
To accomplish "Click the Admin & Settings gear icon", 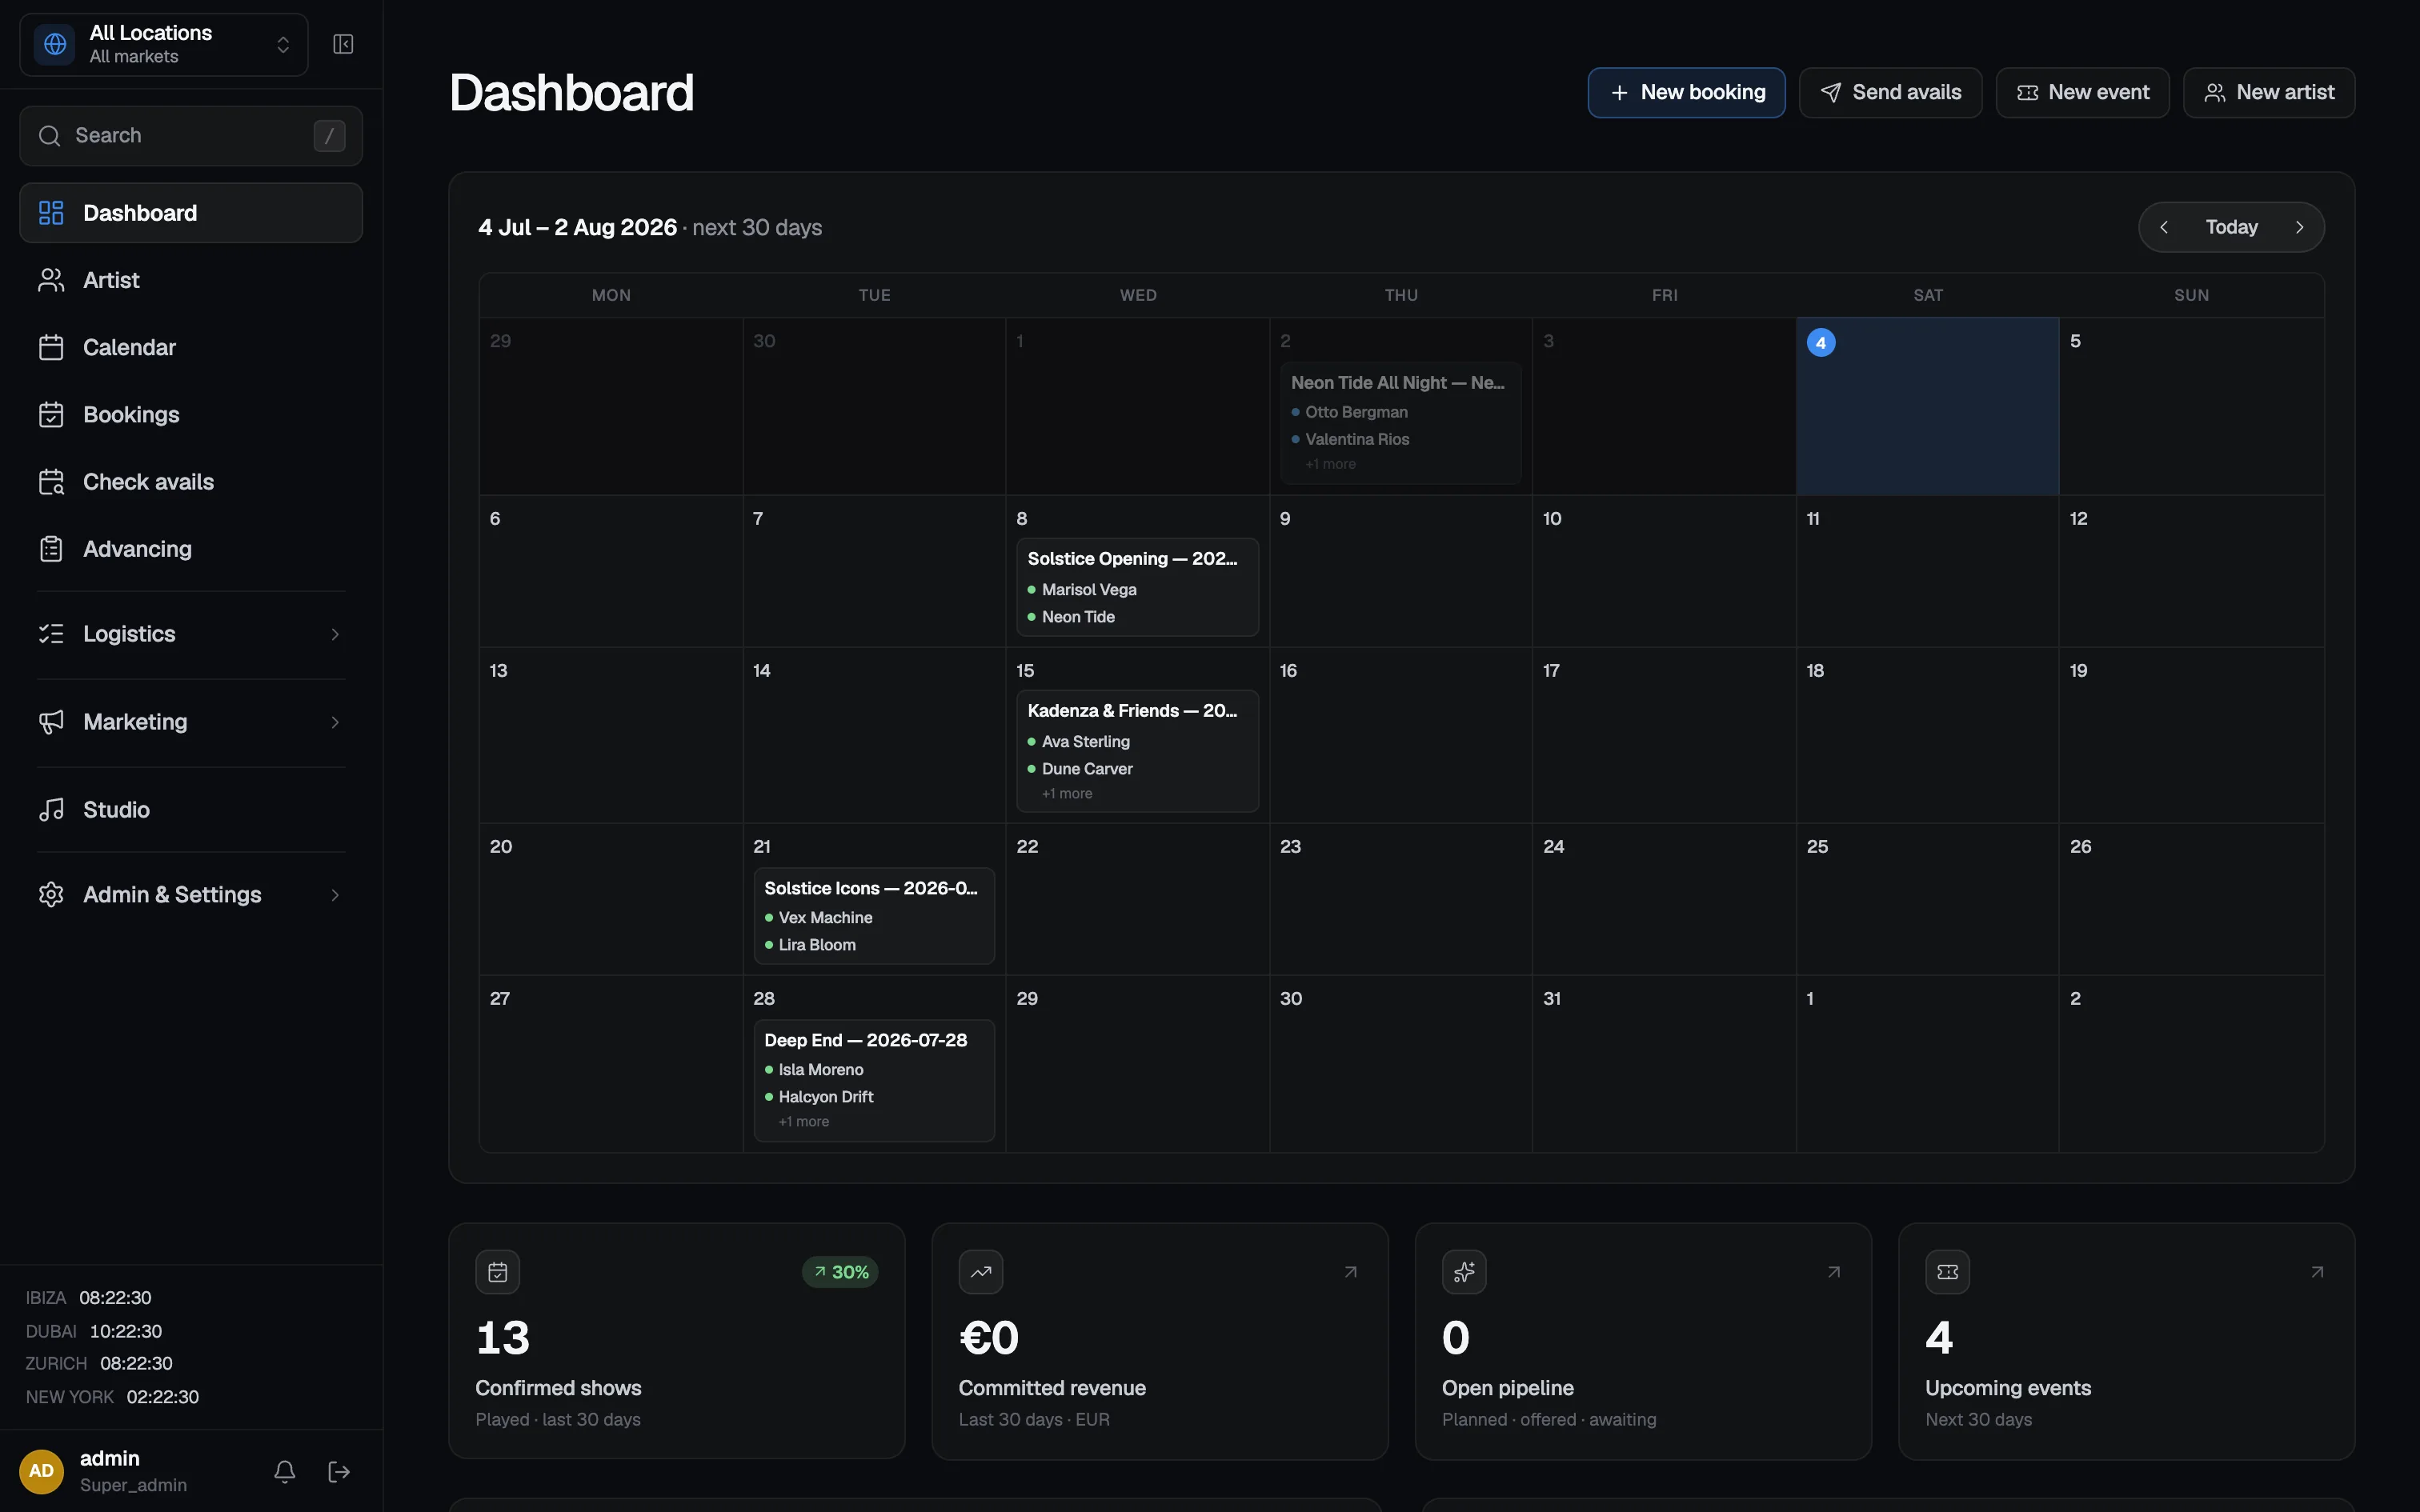I will tap(51, 894).
